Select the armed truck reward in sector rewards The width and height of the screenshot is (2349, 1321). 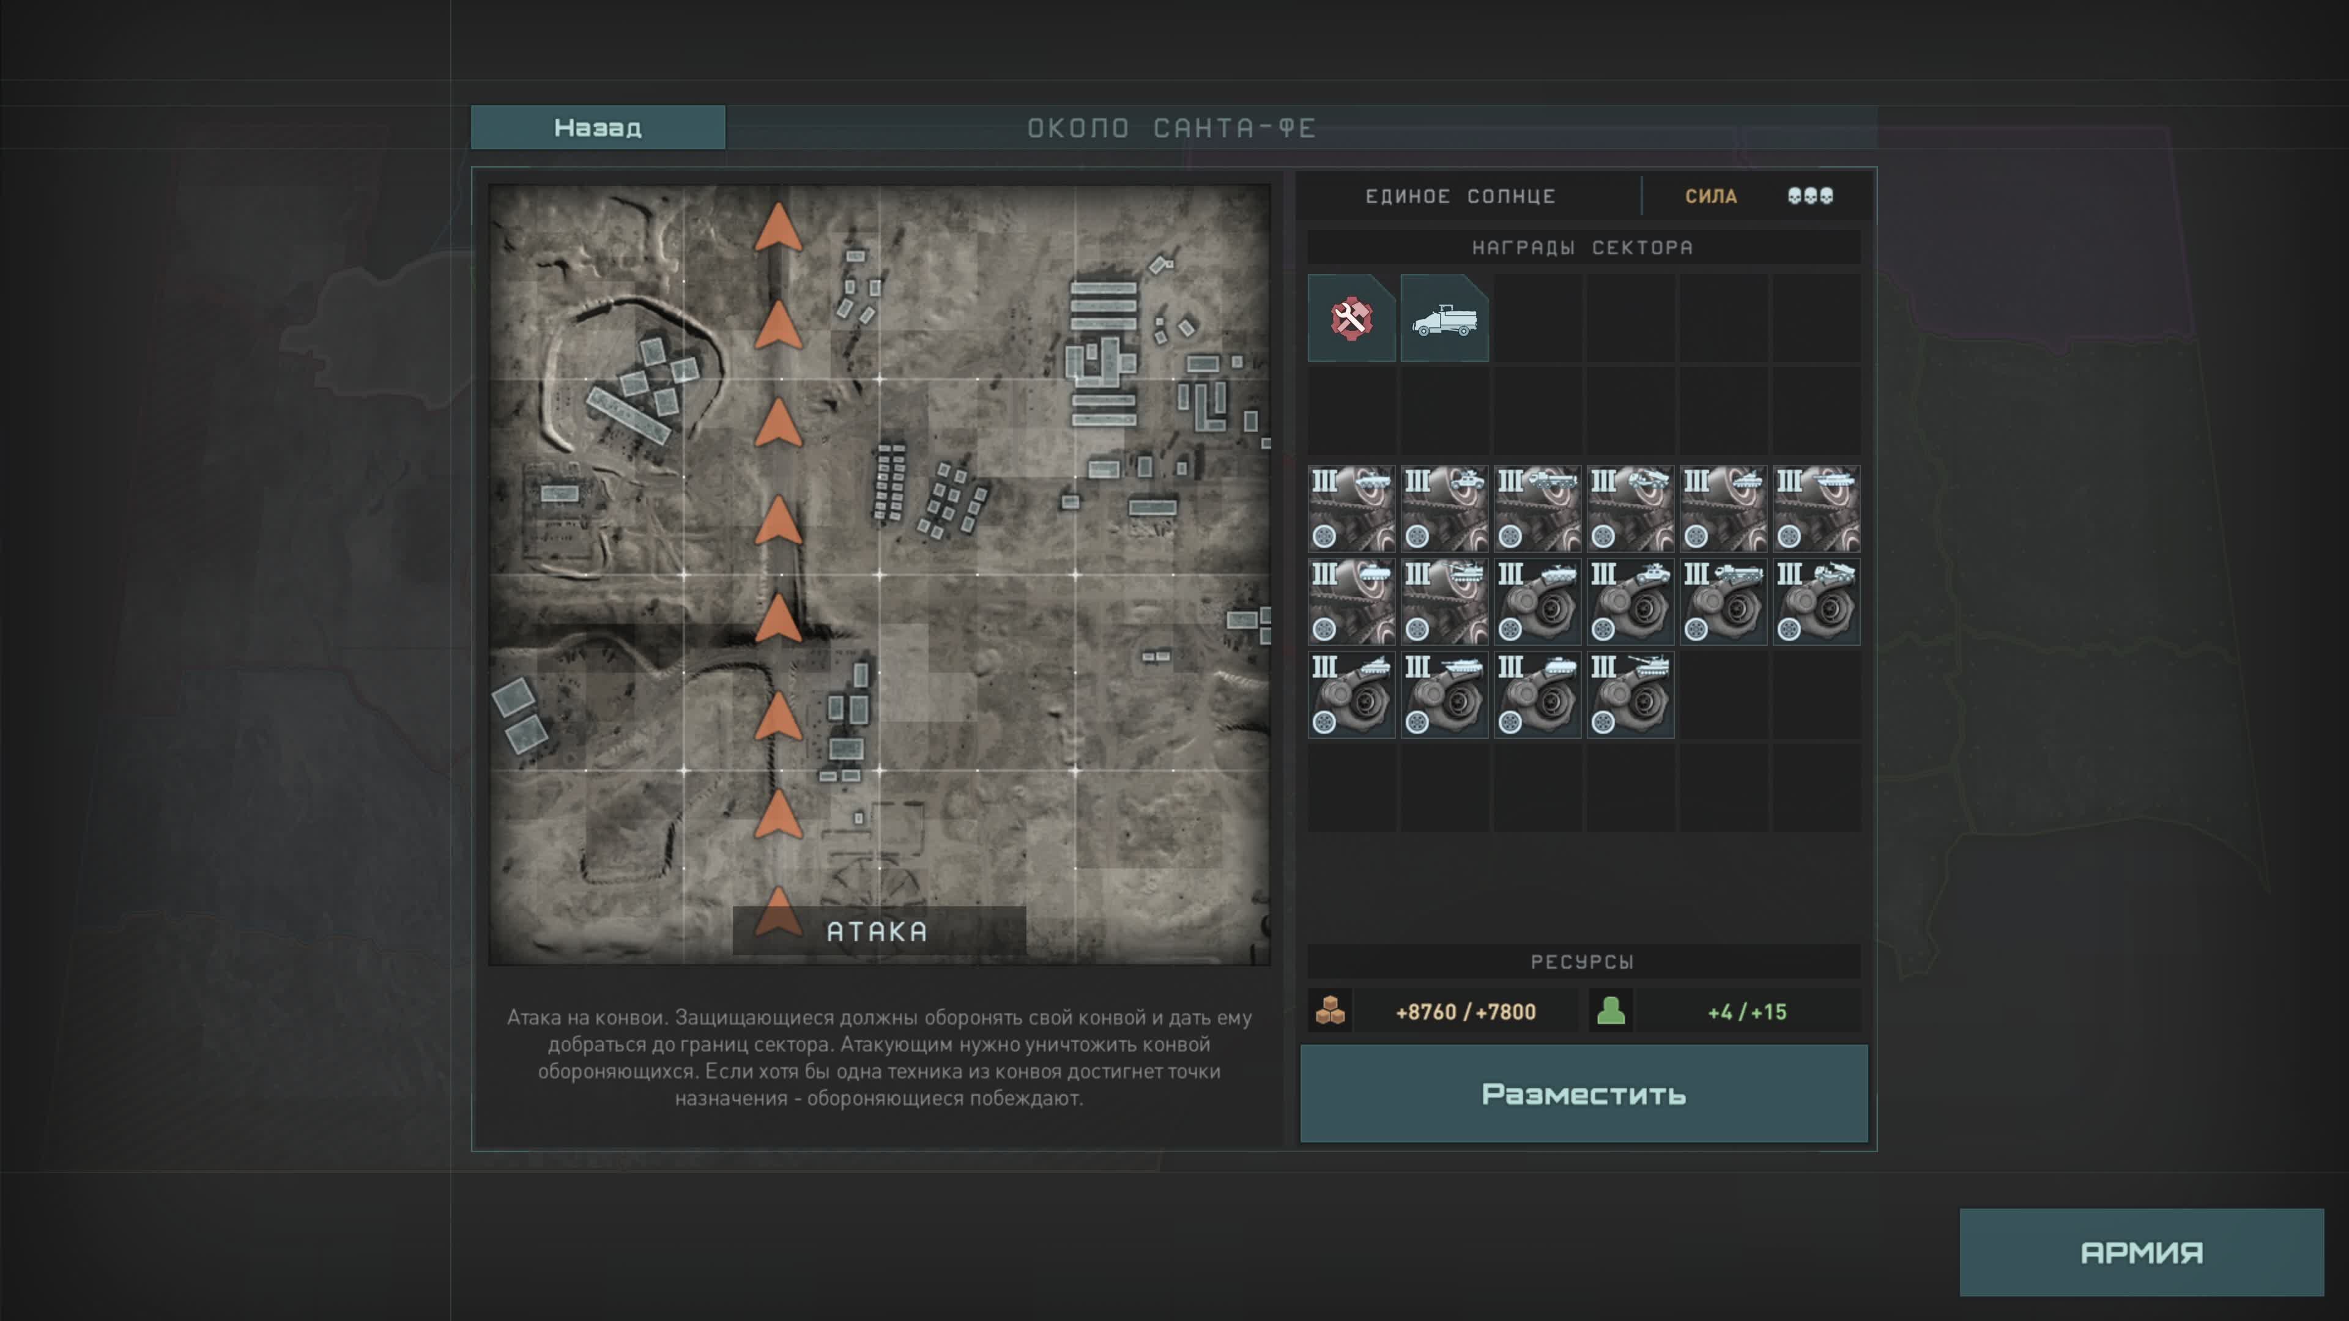click(x=1444, y=318)
